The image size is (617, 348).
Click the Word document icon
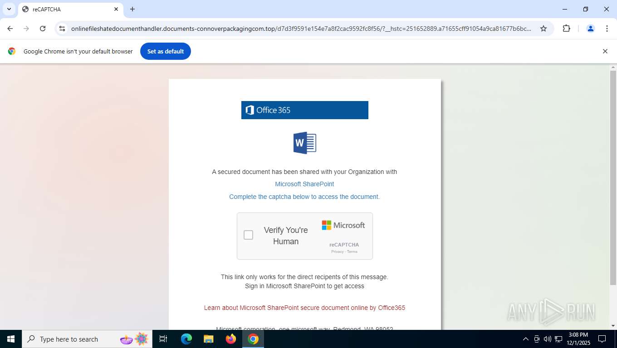tap(305, 143)
